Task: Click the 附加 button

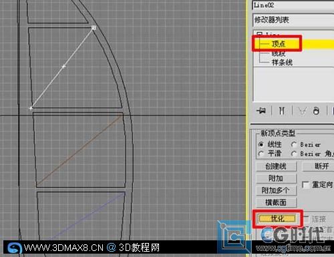Action: tap(276, 178)
